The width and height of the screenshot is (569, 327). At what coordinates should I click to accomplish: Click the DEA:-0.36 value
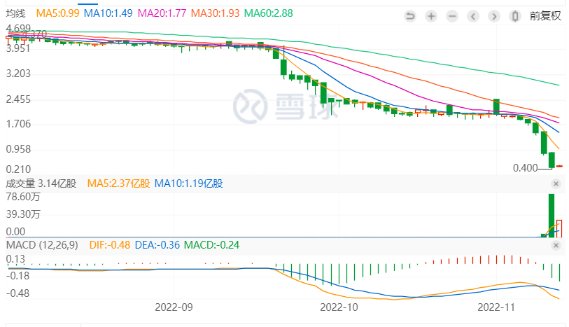157,245
